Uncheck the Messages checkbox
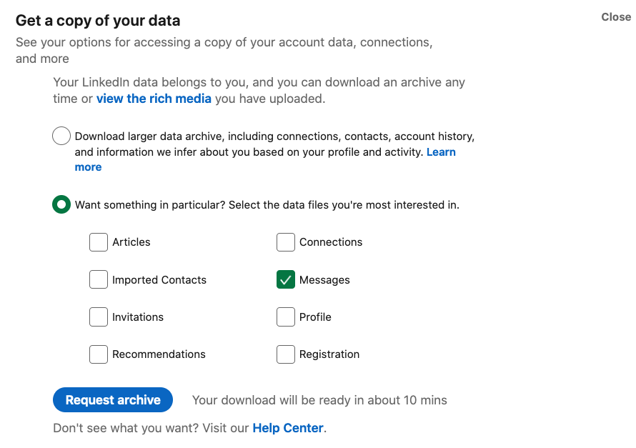Screen dimensions: 636x448 (x=286, y=280)
